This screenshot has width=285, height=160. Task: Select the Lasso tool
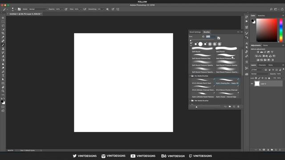pos(3,25)
